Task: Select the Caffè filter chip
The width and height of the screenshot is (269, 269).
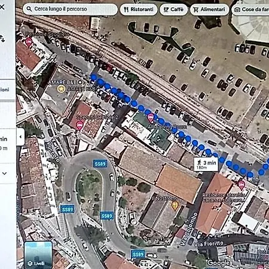Action: click(173, 10)
